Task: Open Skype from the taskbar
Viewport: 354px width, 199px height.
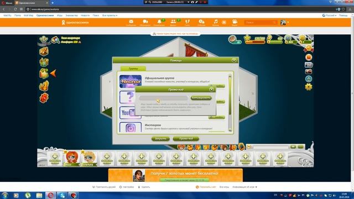Action: (62, 195)
